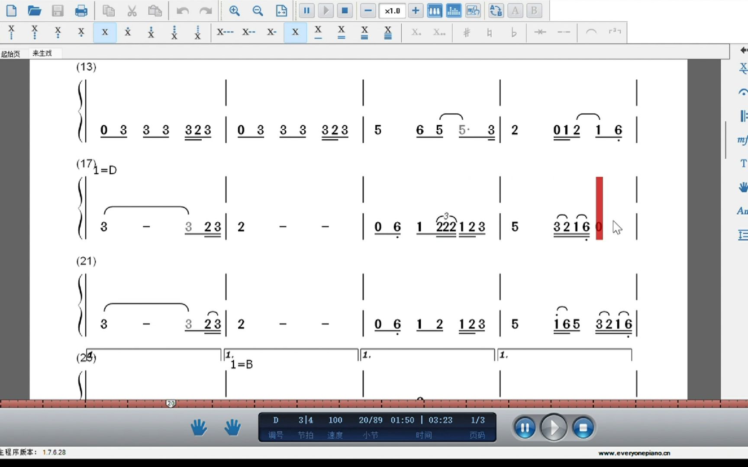Open the hand fingering tool in sidebar

click(x=743, y=187)
